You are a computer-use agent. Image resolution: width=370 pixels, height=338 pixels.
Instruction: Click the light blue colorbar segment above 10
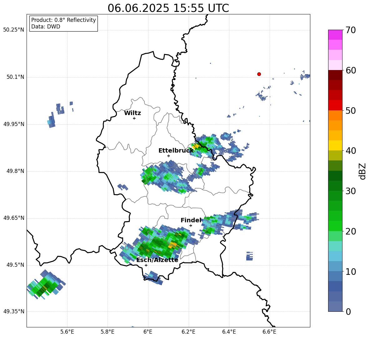point(335,266)
